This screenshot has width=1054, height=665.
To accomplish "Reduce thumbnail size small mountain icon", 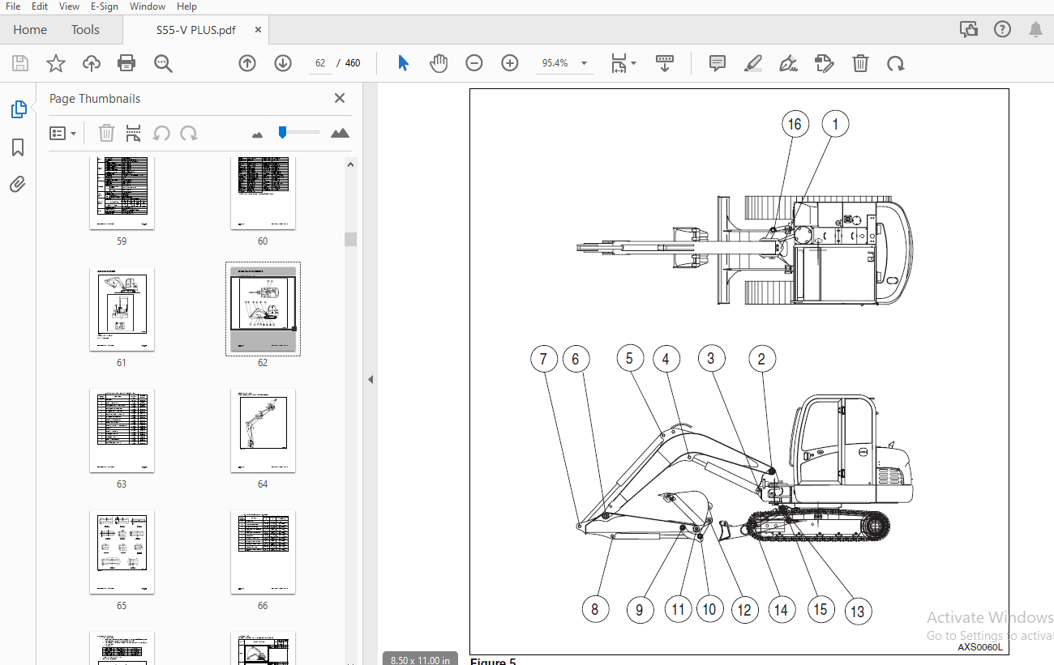I will 258,134.
